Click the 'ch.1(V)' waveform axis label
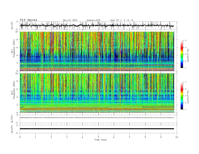199x154 pixels. pyautogui.click(x=12, y=25)
